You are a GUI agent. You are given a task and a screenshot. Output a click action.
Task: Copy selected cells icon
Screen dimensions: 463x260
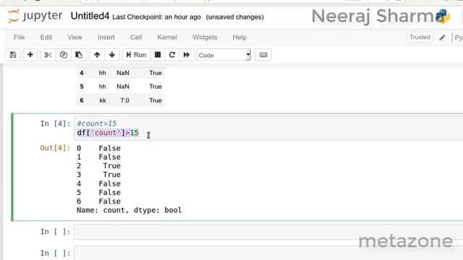point(63,55)
